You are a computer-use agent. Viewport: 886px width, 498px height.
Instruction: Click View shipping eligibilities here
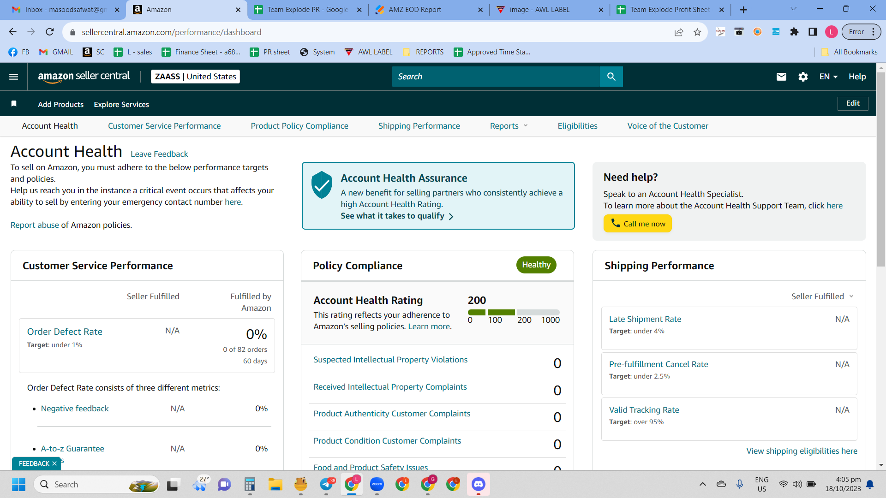tap(802, 451)
